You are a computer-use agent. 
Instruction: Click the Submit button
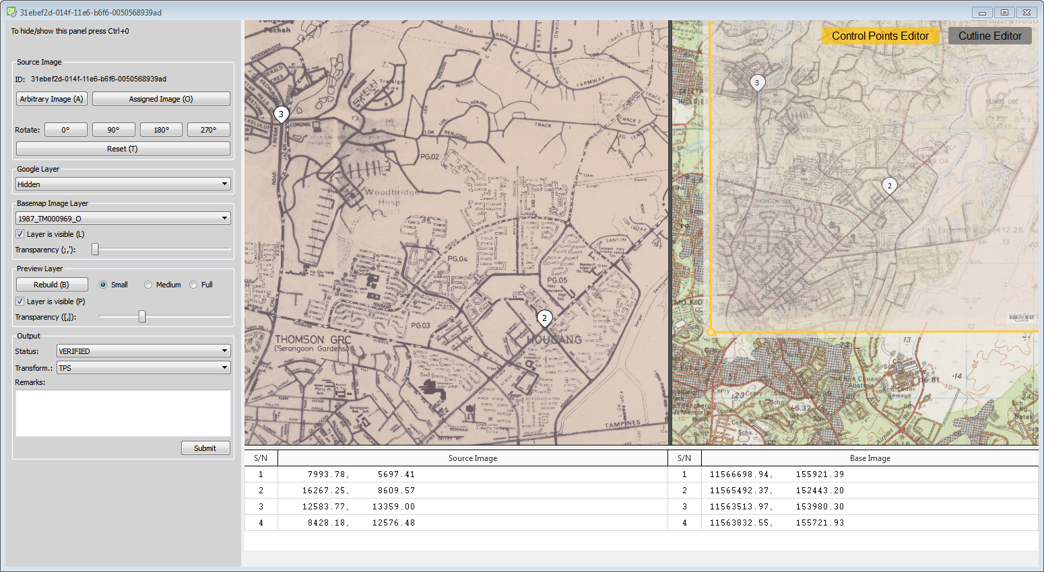(x=205, y=448)
